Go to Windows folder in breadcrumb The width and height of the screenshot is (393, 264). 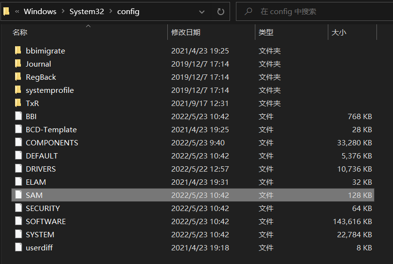(40, 11)
